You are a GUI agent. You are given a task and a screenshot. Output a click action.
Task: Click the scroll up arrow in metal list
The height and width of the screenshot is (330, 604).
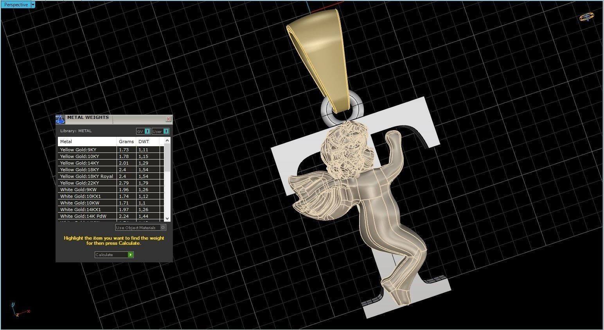(167, 140)
